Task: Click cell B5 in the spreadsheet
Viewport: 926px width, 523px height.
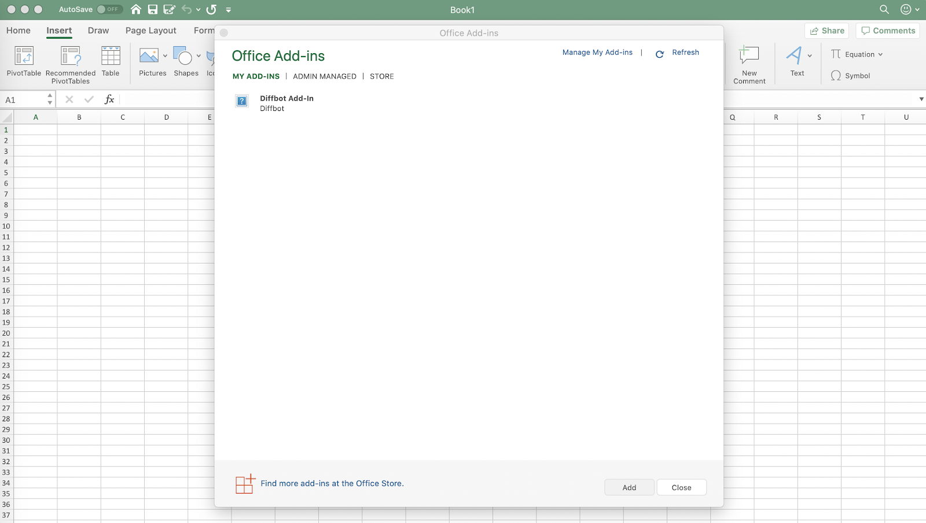Action: (79, 173)
